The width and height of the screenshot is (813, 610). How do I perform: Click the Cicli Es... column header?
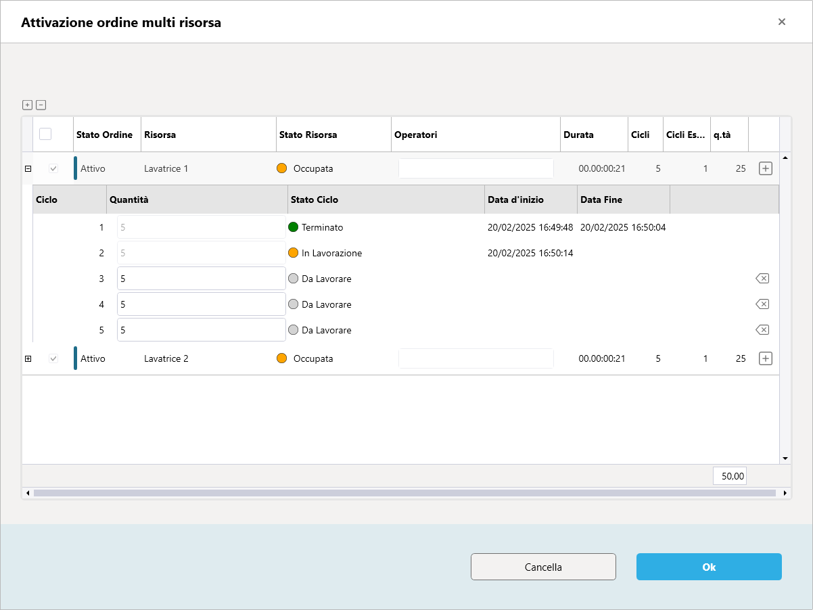pos(687,135)
